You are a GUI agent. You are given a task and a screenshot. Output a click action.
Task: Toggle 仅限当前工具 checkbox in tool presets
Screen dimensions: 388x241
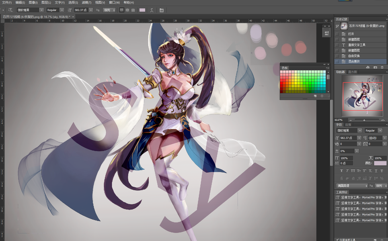(337, 240)
